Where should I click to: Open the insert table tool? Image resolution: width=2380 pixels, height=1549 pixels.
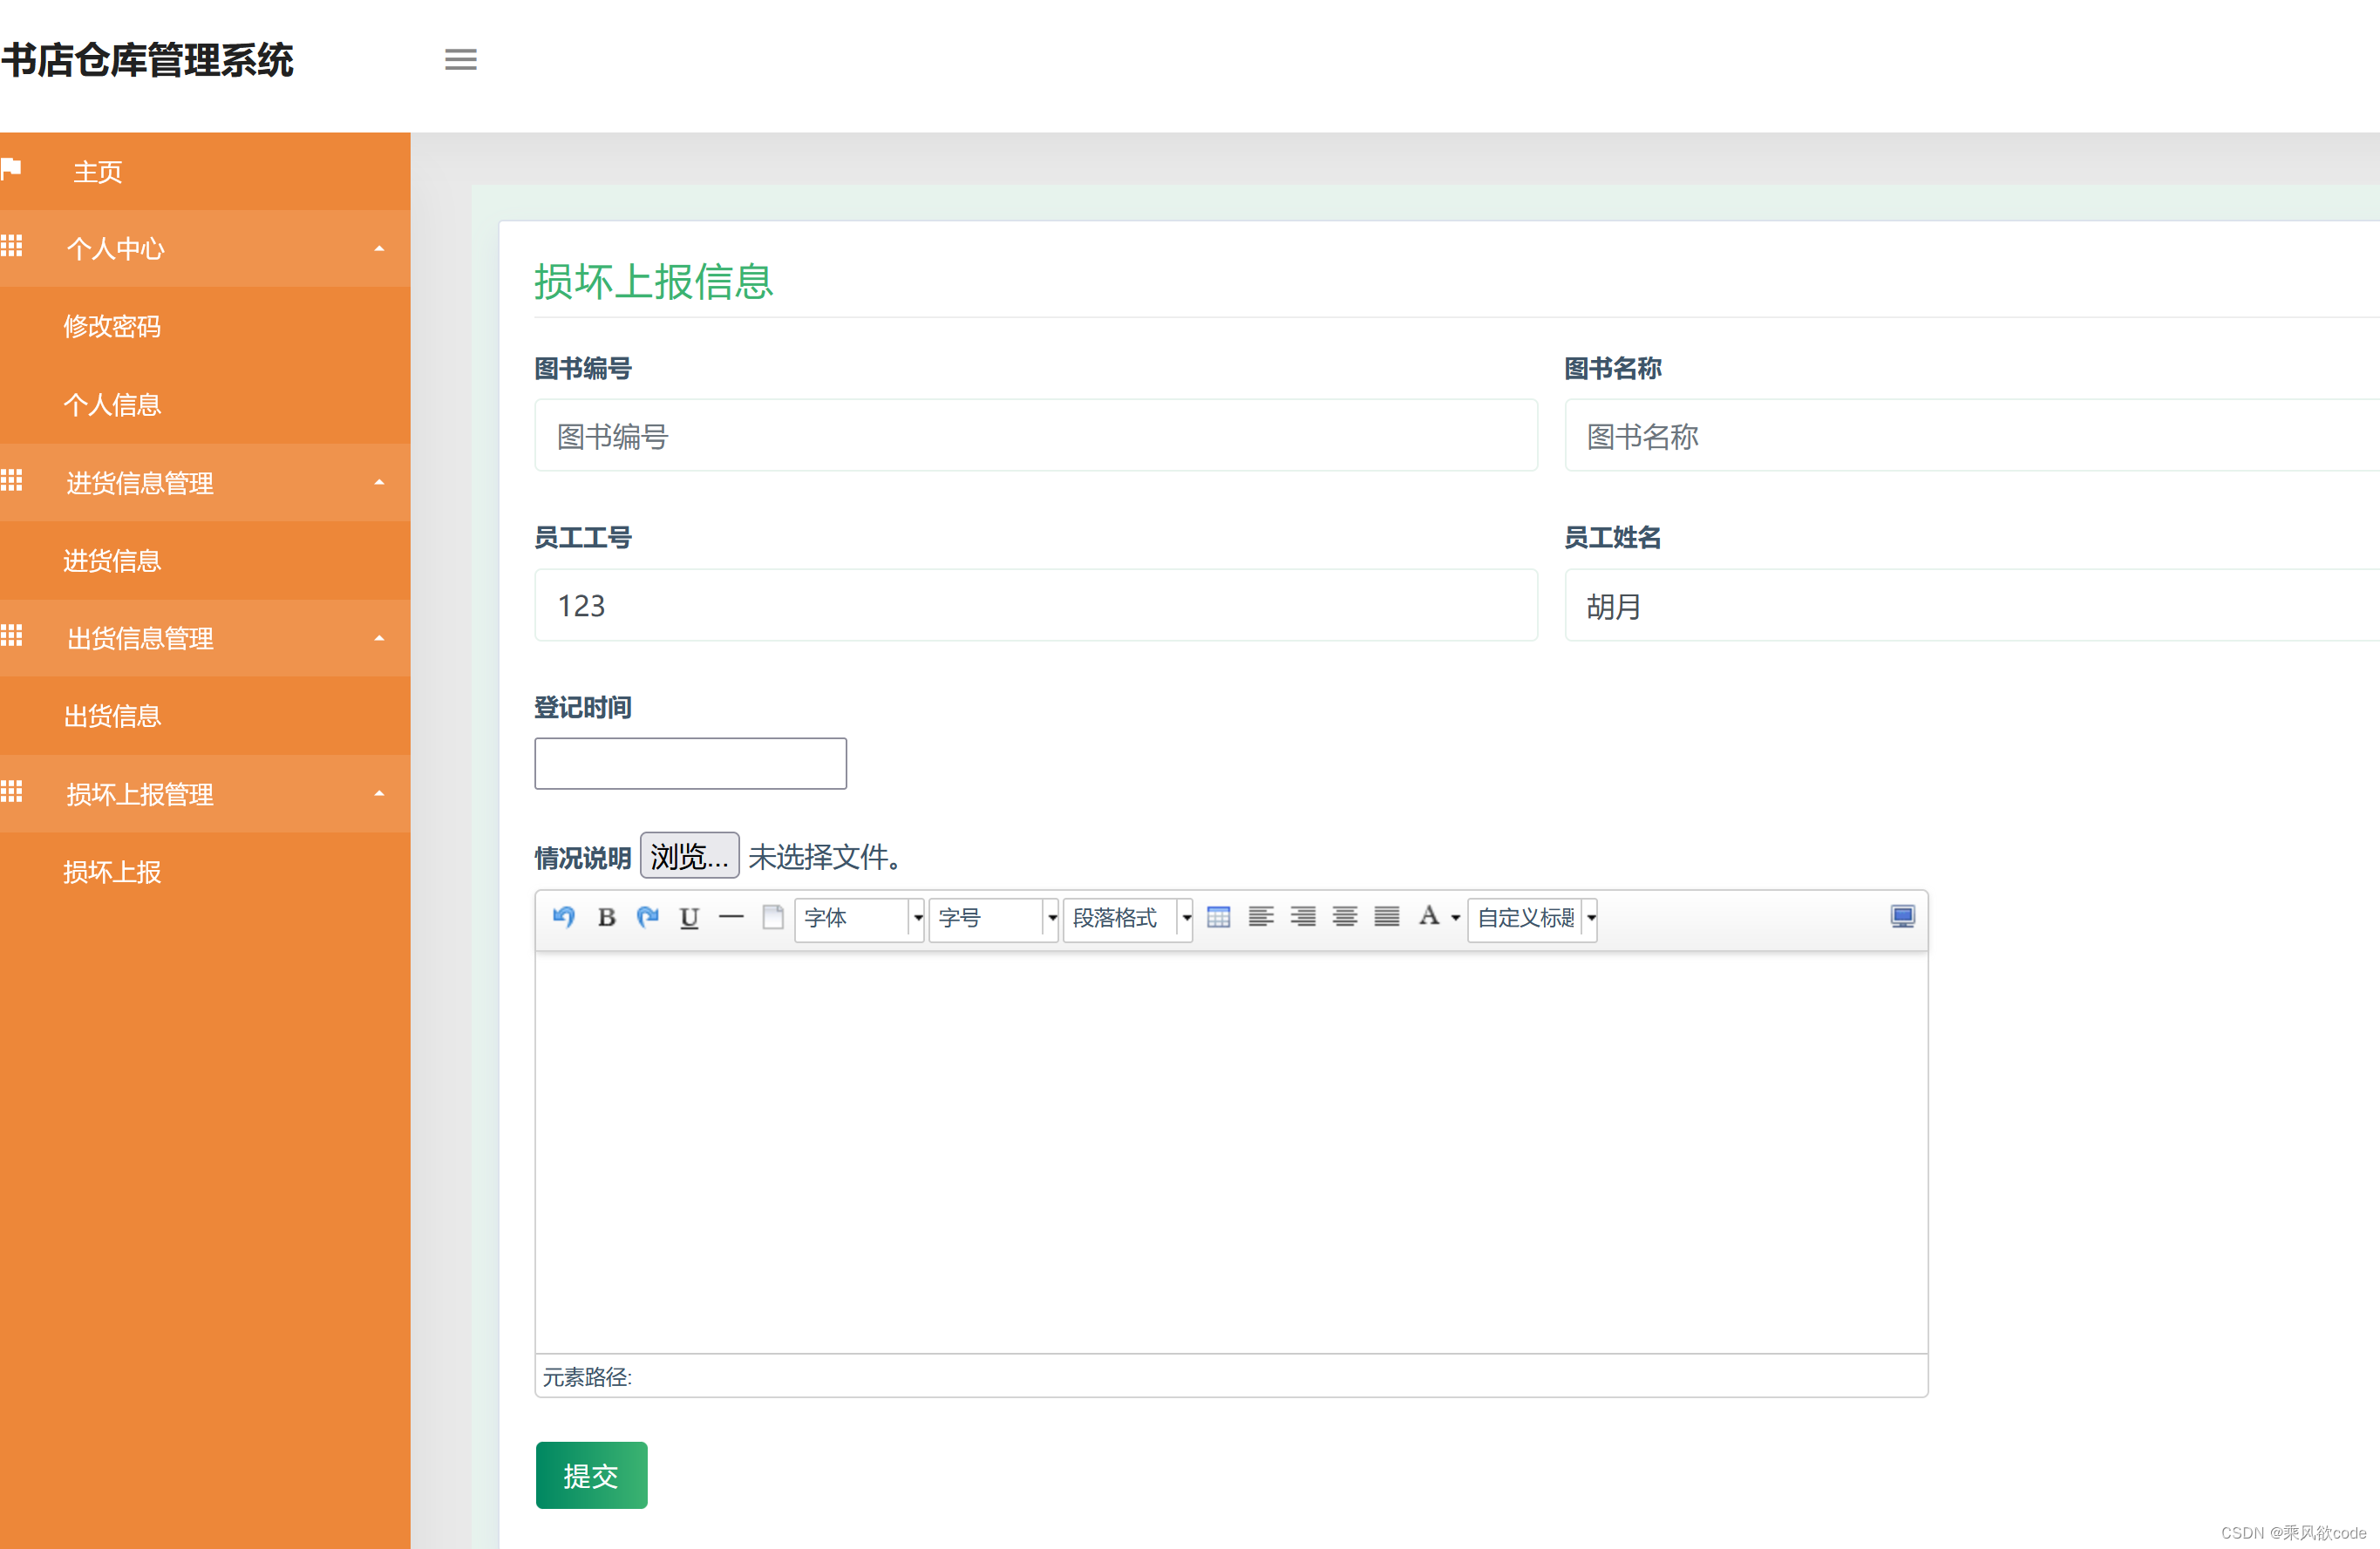click(x=1218, y=917)
